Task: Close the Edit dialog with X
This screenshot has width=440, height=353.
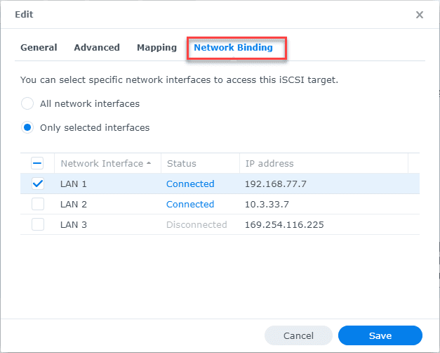Action: (420, 15)
